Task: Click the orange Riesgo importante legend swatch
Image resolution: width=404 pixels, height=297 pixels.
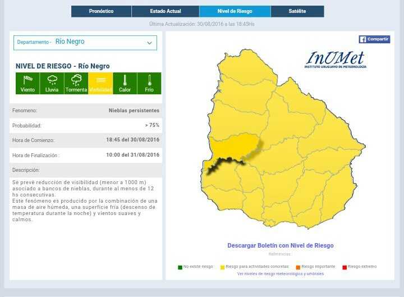Action: pyautogui.click(x=298, y=267)
